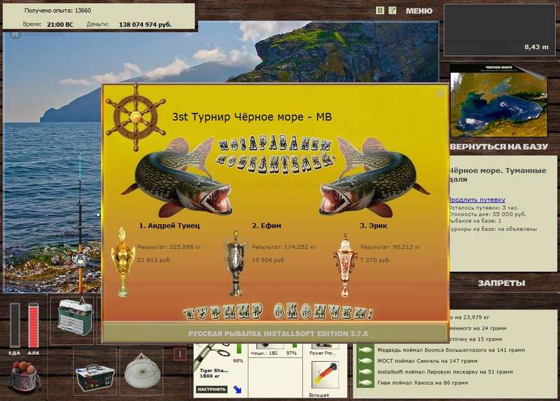Click Получено опыта: 13660 status text

pyautogui.click(x=57, y=10)
